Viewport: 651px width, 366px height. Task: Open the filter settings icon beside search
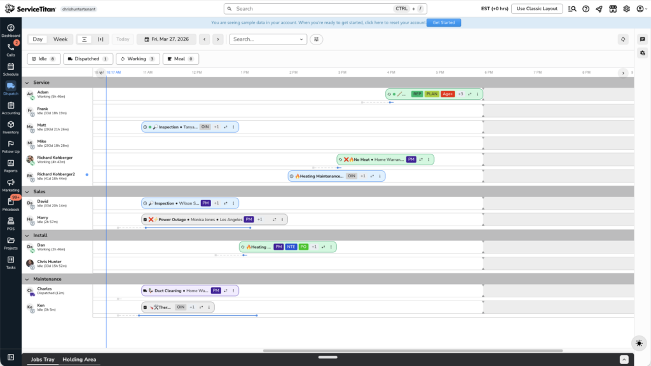pyautogui.click(x=316, y=39)
